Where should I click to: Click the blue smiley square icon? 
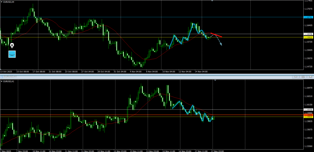click(12, 54)
